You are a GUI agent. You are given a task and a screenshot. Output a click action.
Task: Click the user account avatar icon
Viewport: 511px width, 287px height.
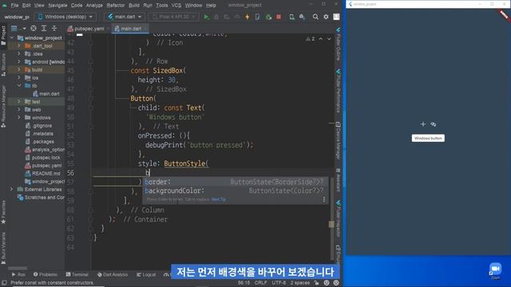click(x=336, y=17)
